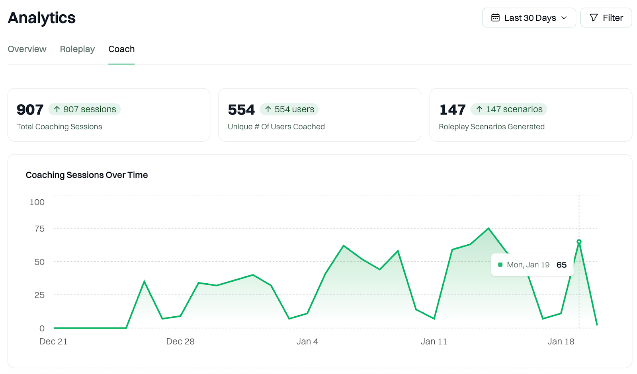Click the highlighted Jan 19 data point marker
This screenshot has width=637, height=374.
(x=579, y=242)
